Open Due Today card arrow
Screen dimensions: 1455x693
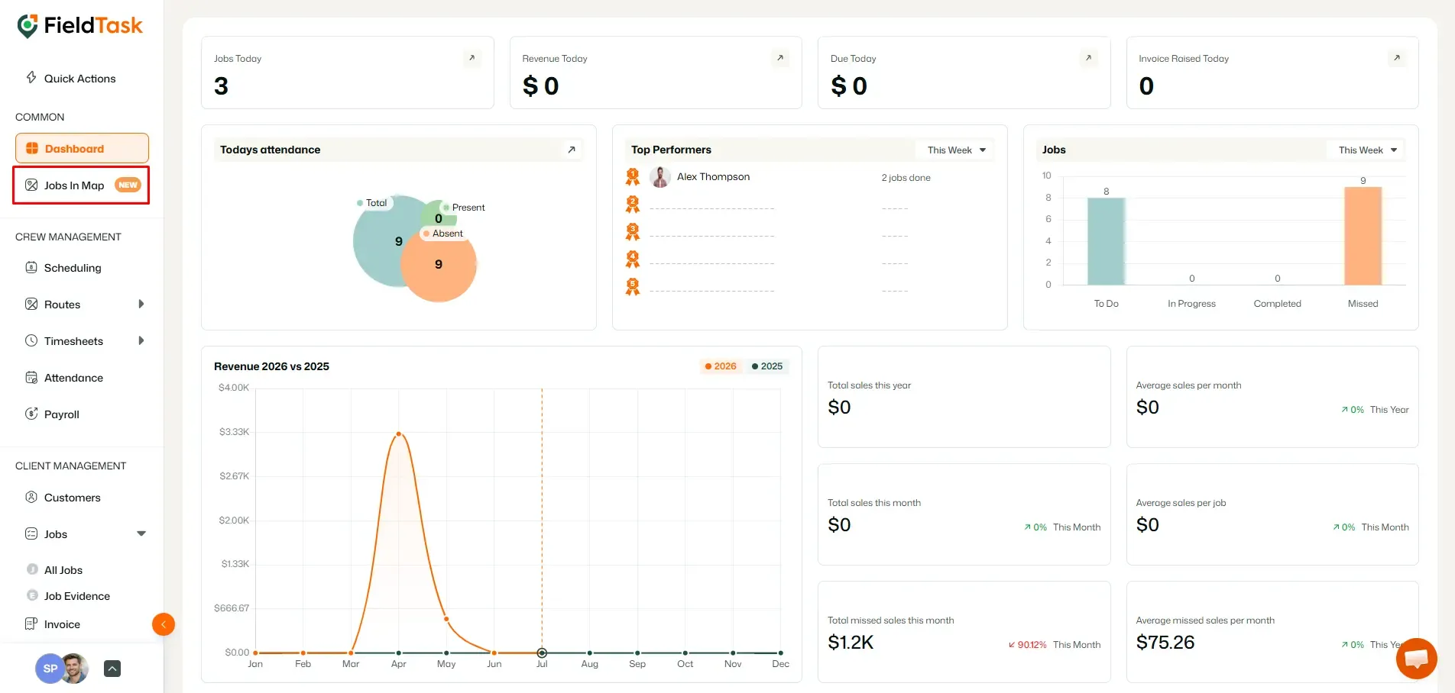pyautogui.click(x=1089, y=58)
